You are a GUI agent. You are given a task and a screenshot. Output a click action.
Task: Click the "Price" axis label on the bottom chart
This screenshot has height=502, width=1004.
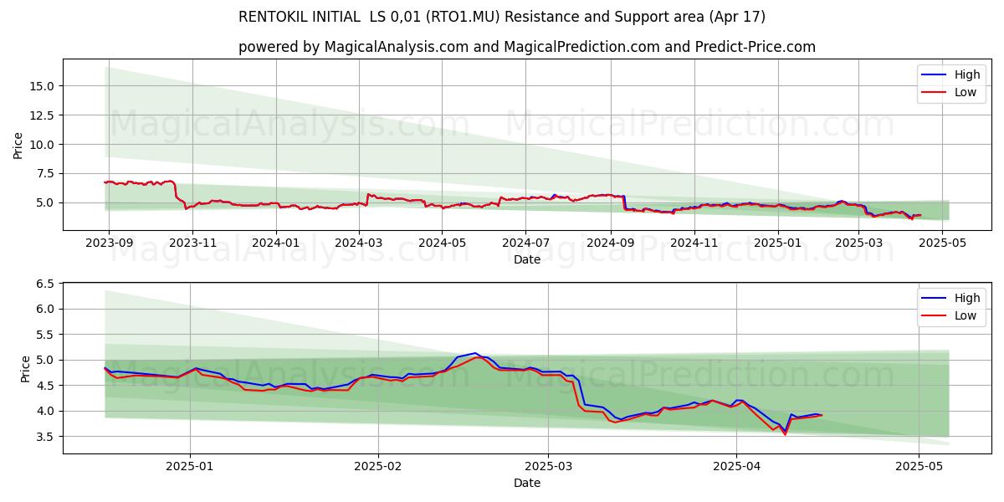(x=25, y=368)
